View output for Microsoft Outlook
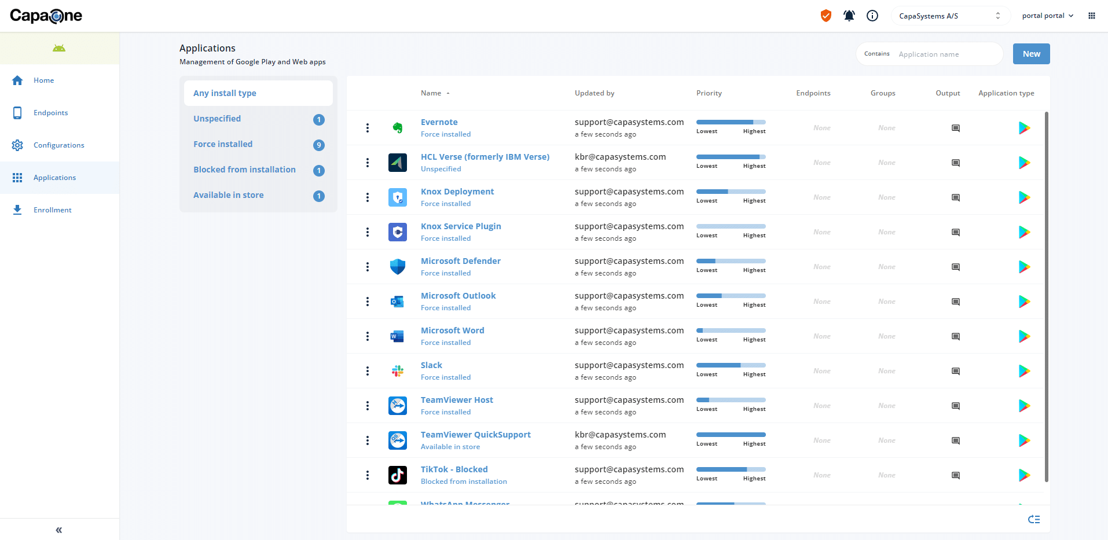 pos(956,302)
